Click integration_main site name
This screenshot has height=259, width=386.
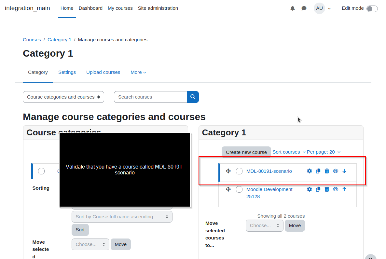tap(27, 8)
